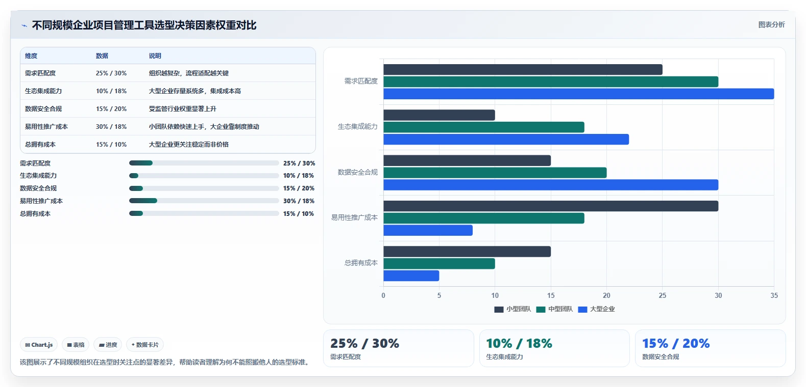
Task: Click the x-axis tick label 20
Action: click(606, 295)
